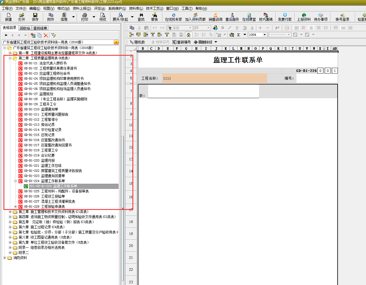This screenshot has width=366, height=285.
Task: Click the NO重新编号 renumber button
Action: (182, 42)
